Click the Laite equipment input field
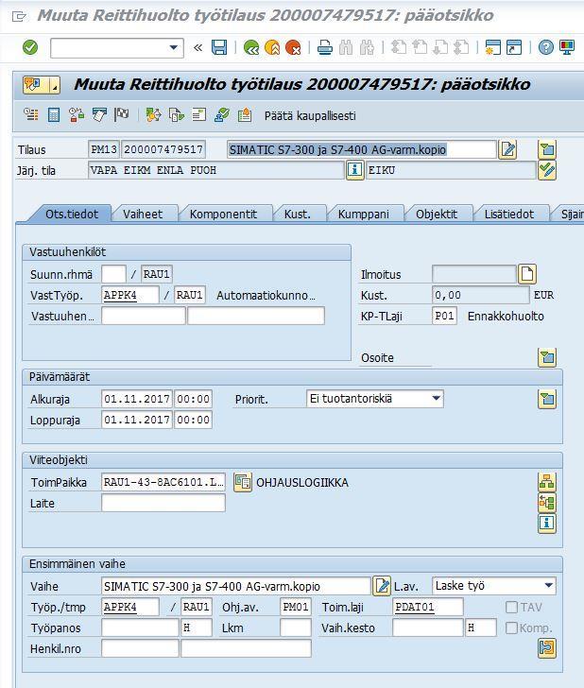584x688 pixels. [163, 503]
